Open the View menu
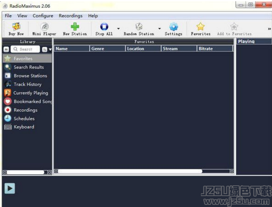Viewport: 272px width, 207px height. click(22, 16)
